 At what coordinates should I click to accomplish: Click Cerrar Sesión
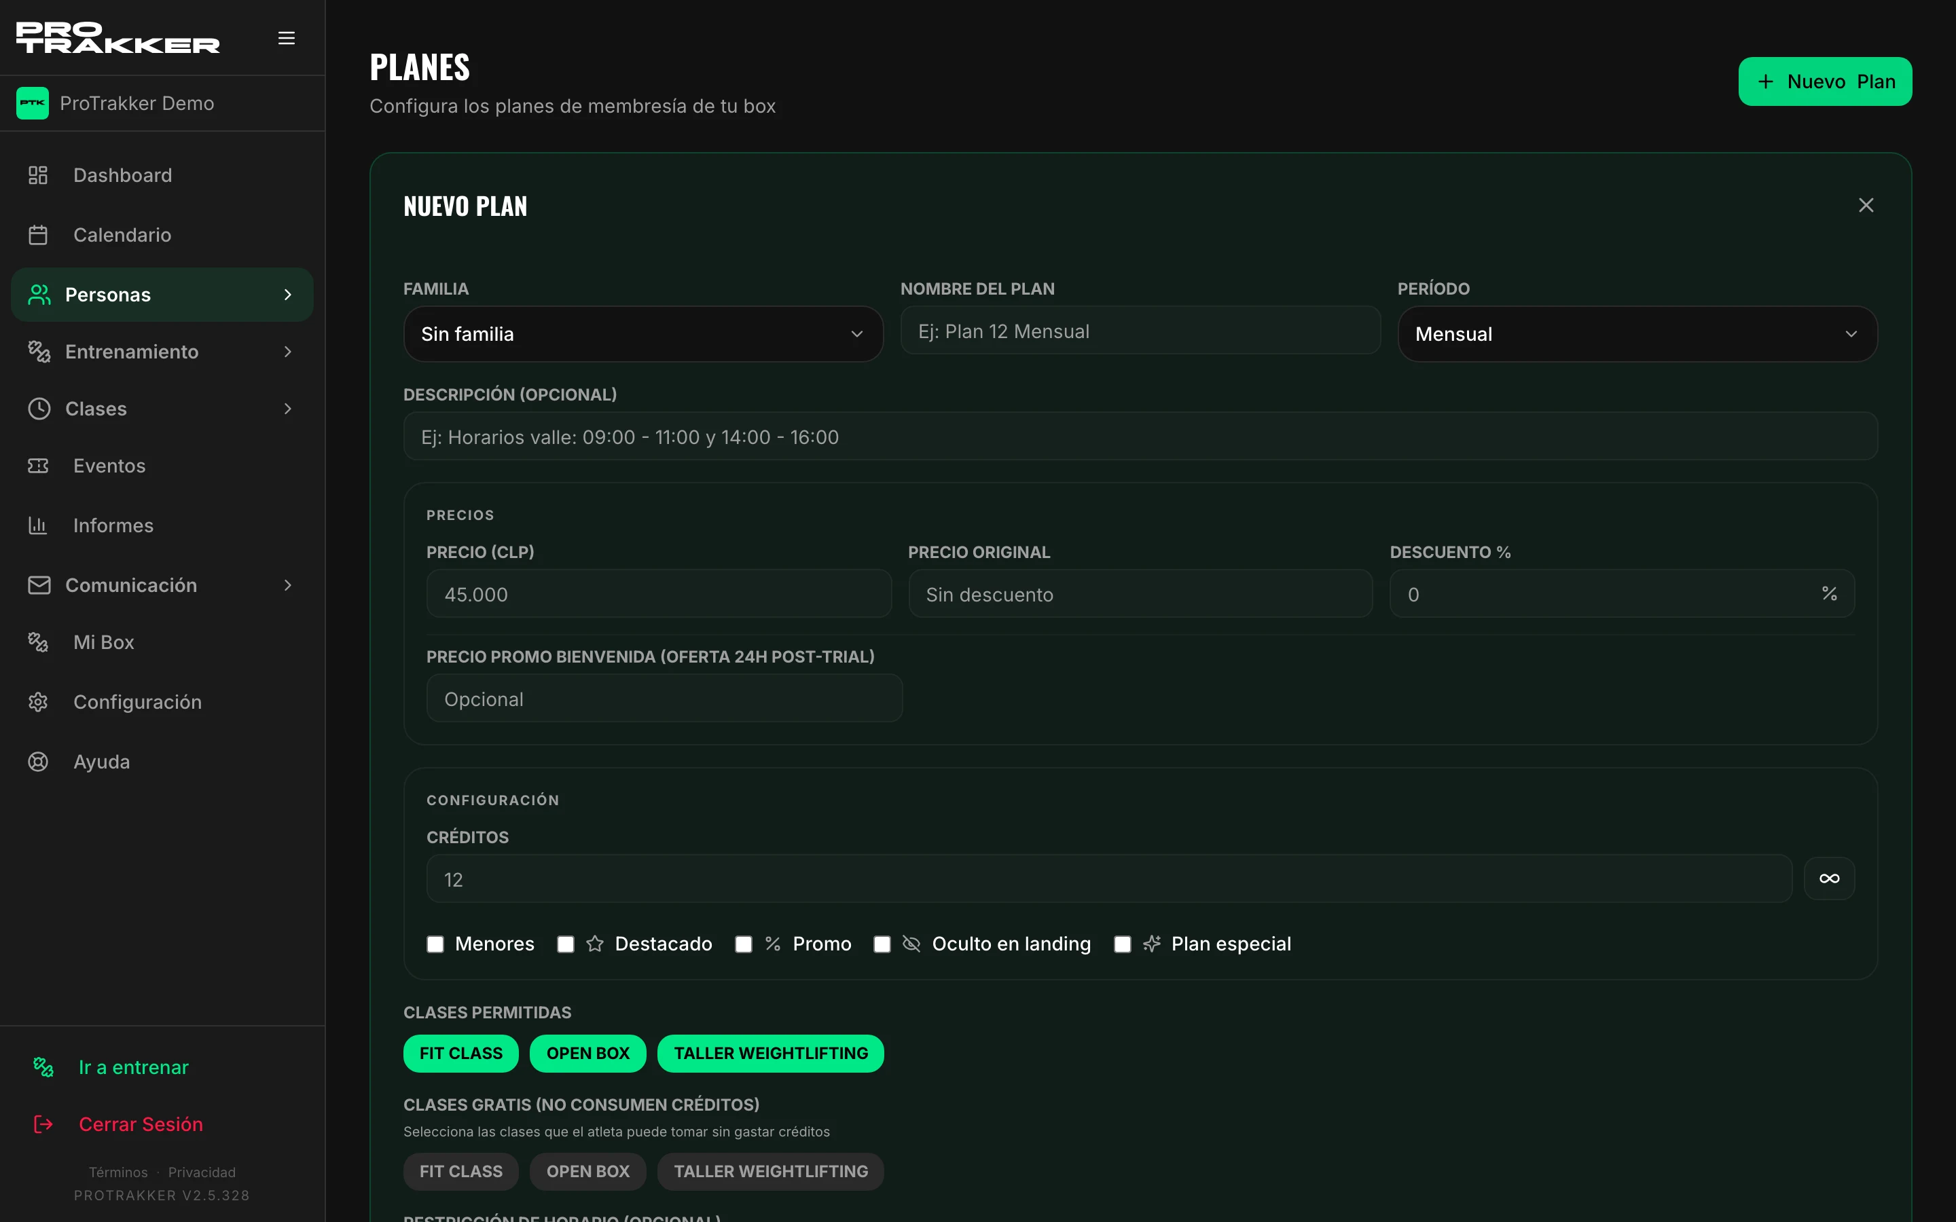(x=141, y=1124)
